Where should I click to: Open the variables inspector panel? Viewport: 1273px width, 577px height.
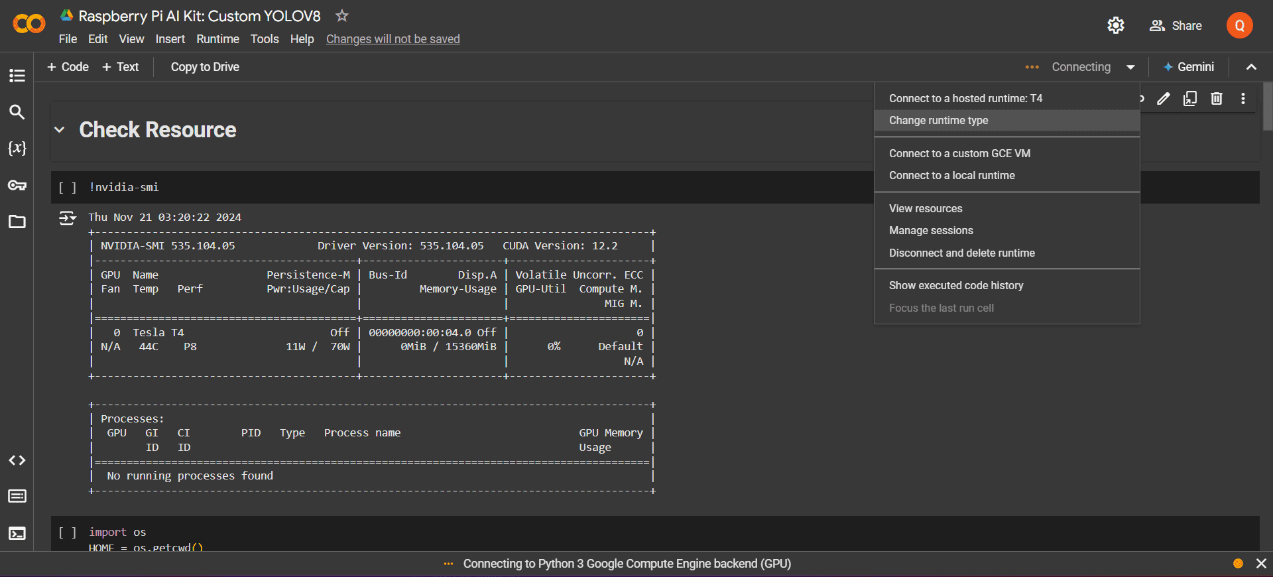click(x=17, y=148)
